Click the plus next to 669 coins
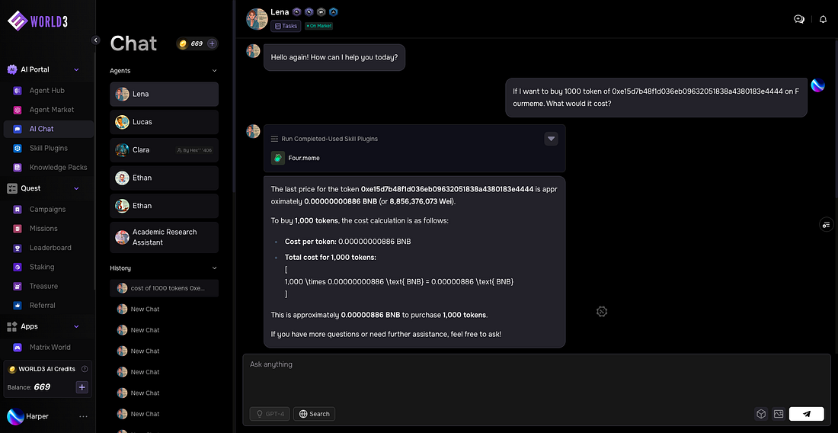Viewport: 838px width, 433px height. point(212,43)
